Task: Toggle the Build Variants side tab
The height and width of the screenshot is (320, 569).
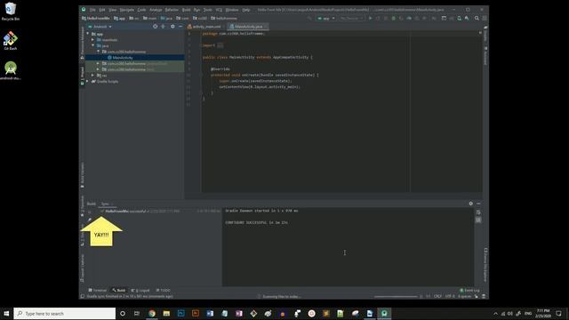Action: pyautogui.click(x=83, y=175)
